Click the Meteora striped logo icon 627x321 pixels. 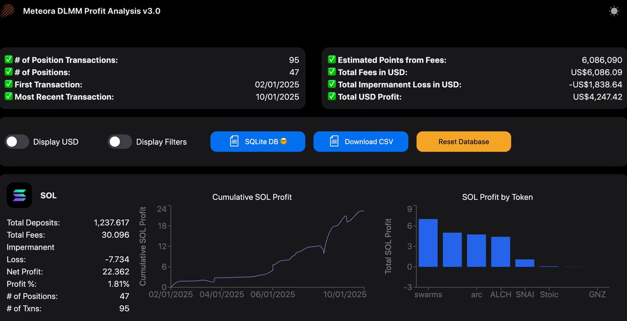click(x=7, y=11)
